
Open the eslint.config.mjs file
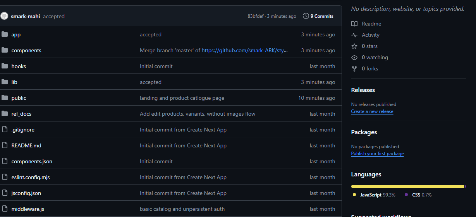coord(31,177)
